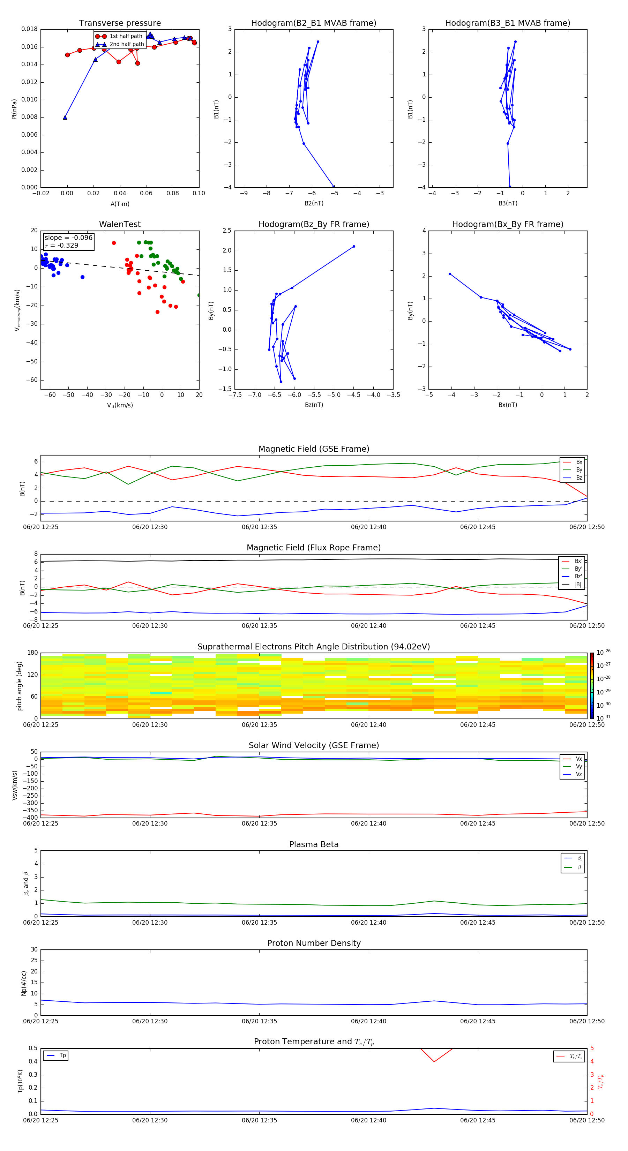Click Bx' in the Flux Rope legend

click(x=572, y=561)
